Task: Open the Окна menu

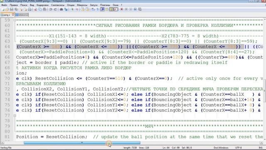Action: (116, 5)
